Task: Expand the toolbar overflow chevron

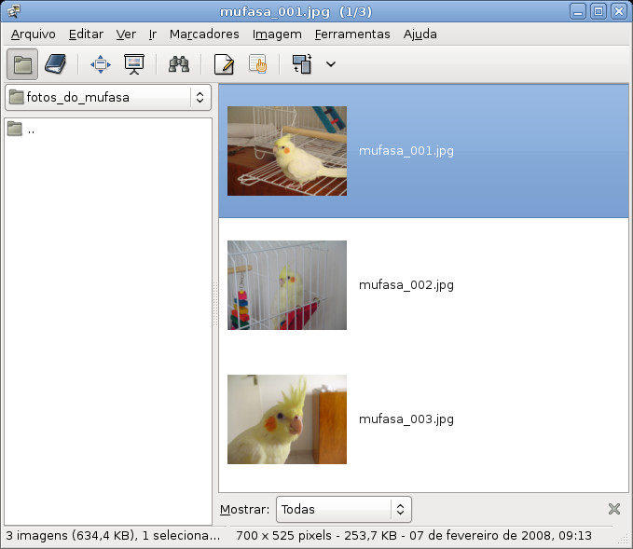Action: click(x=331, y=64)
